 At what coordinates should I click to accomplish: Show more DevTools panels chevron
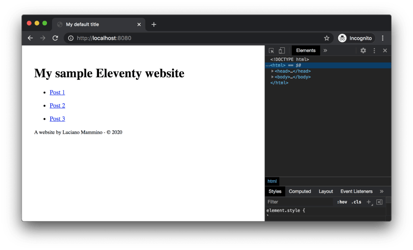[x=325, y=51]
